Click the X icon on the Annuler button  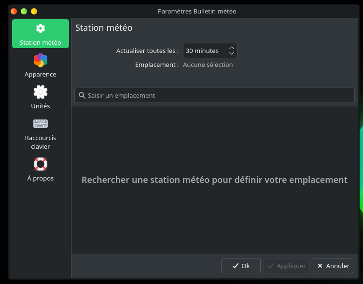point(320,266)
